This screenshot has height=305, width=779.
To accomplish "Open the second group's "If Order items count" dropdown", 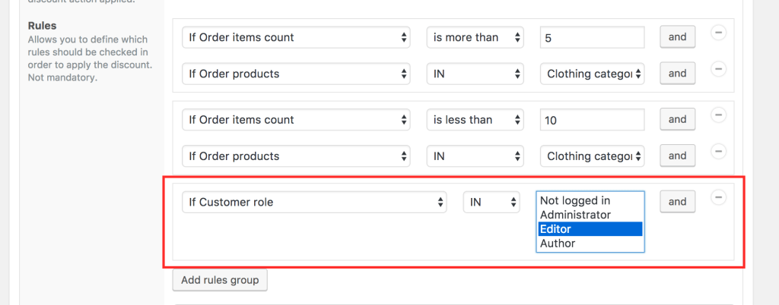I will point(296,120).
